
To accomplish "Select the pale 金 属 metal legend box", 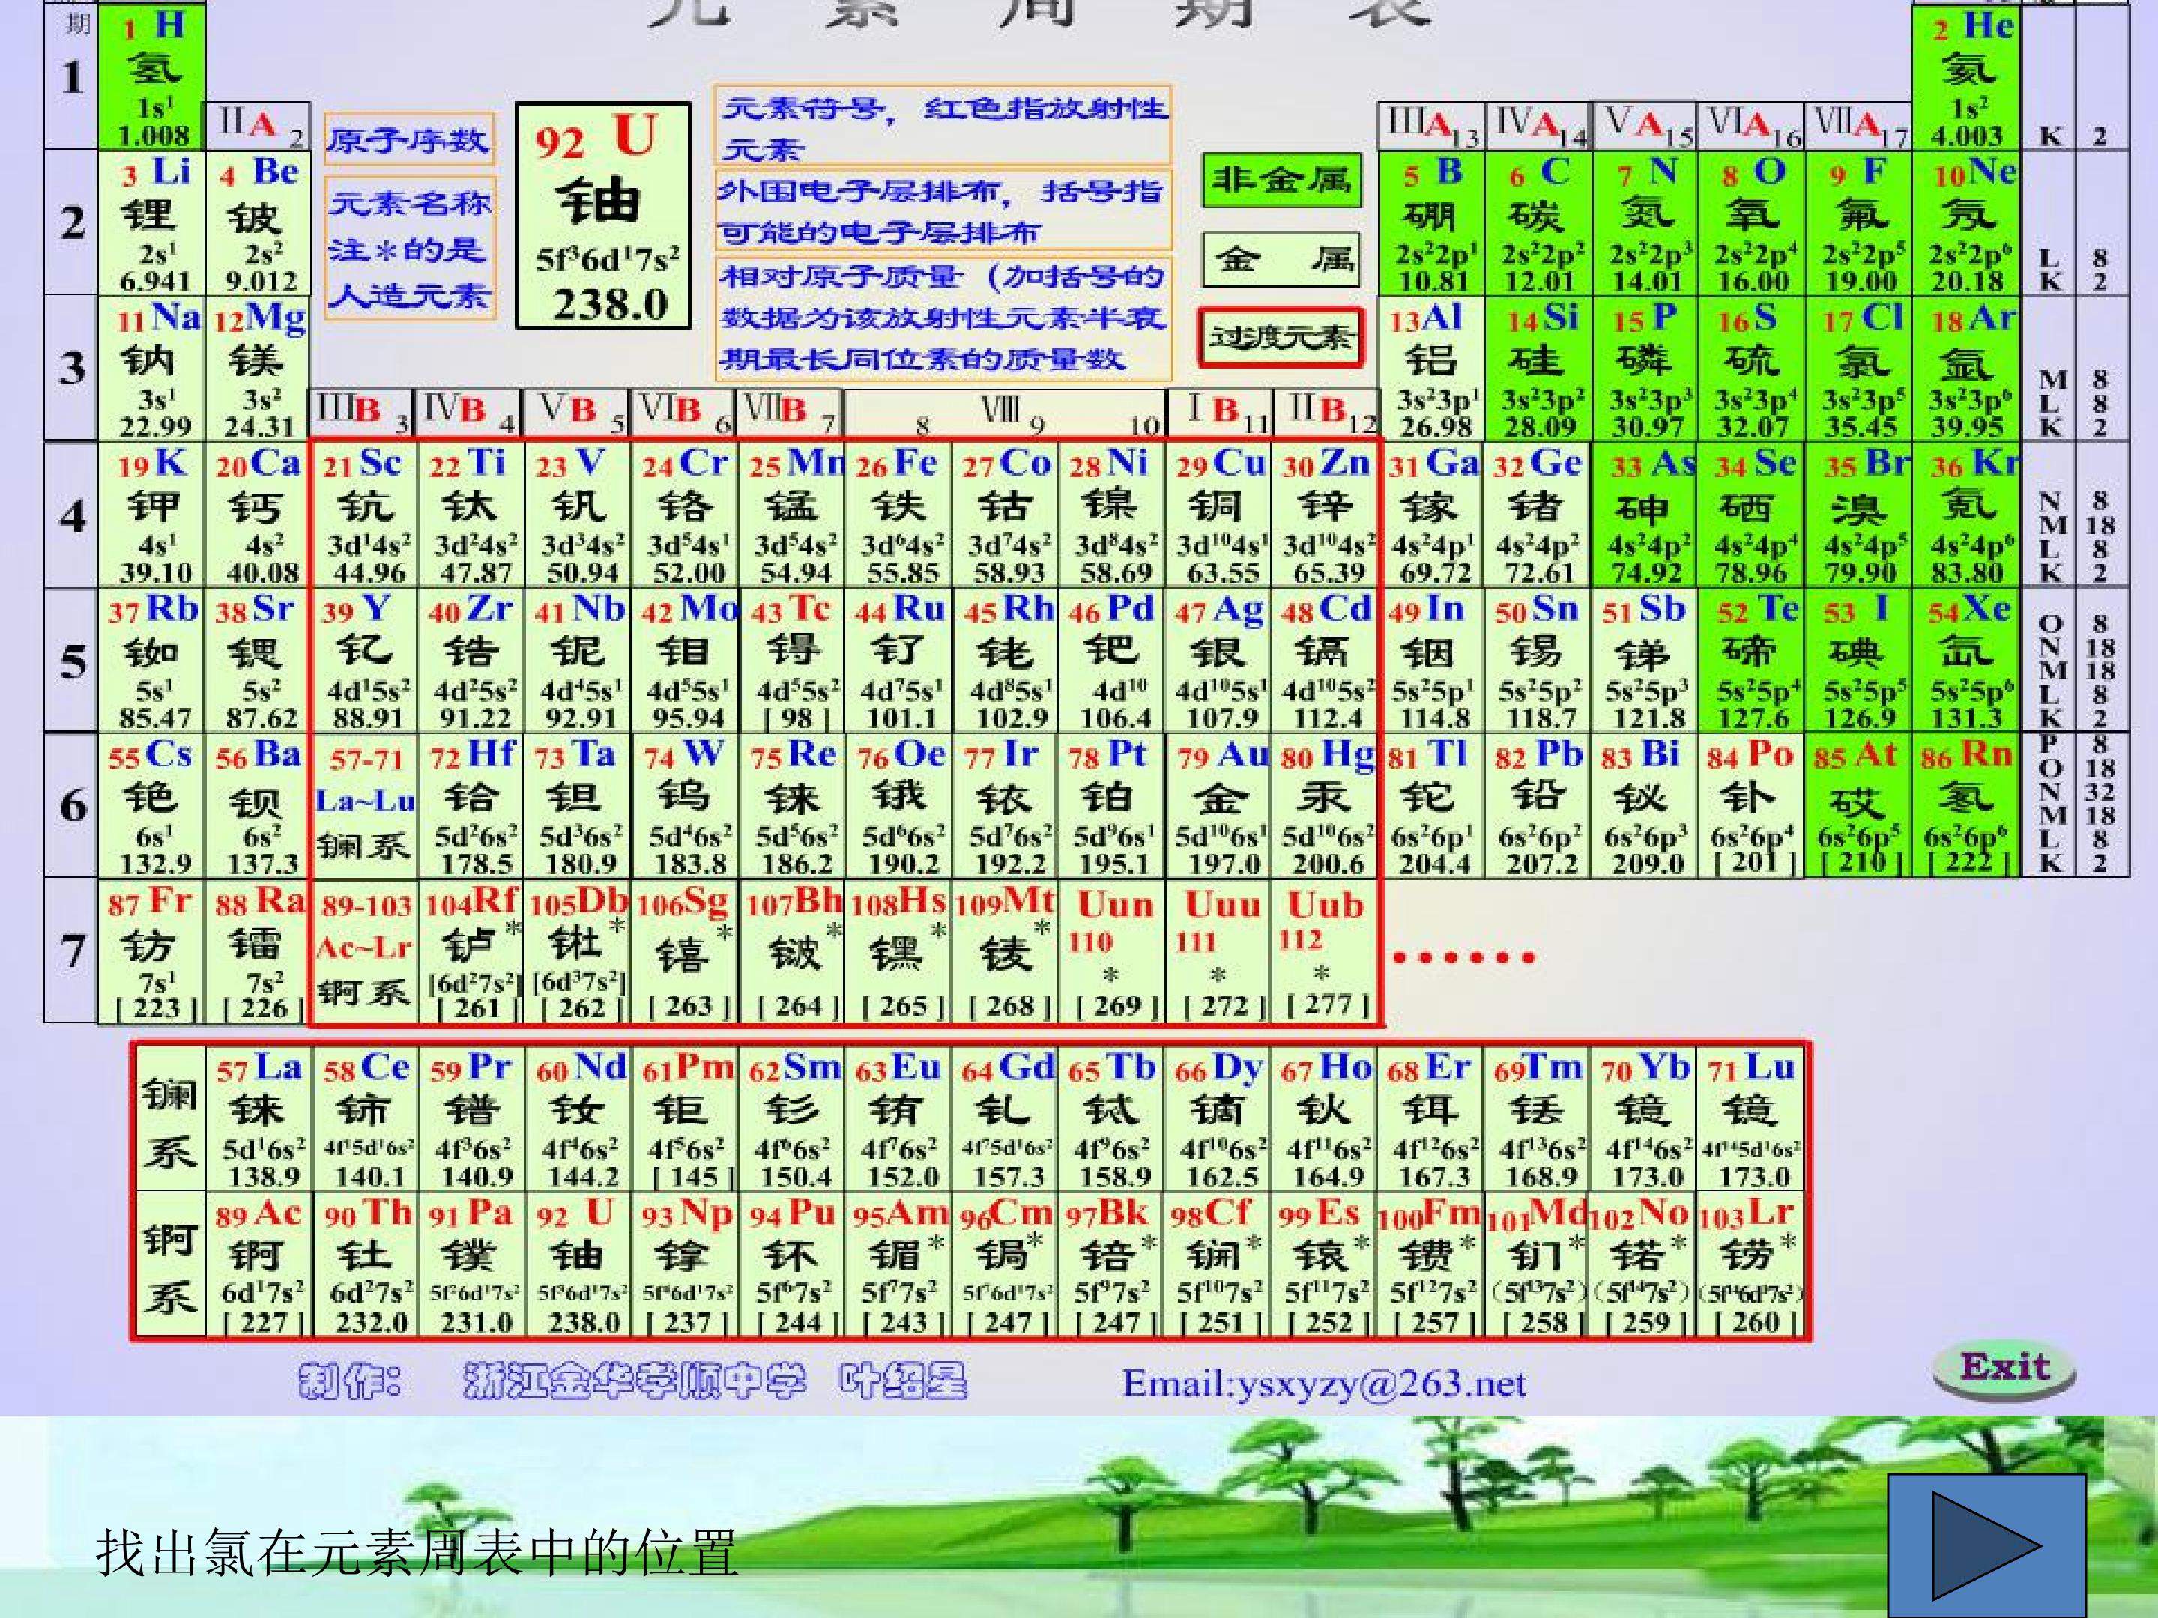I will 1280,258.
